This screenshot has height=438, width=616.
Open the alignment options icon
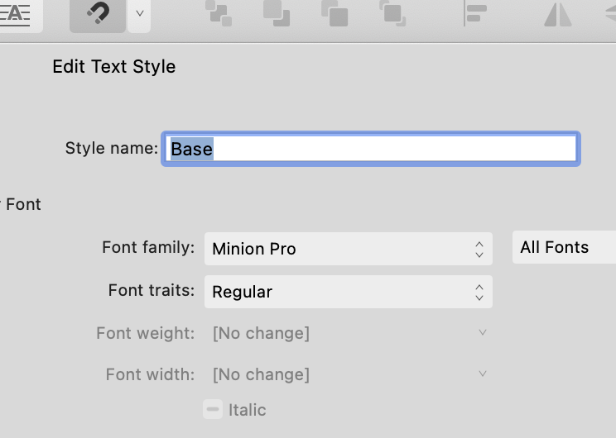point(475,14)
